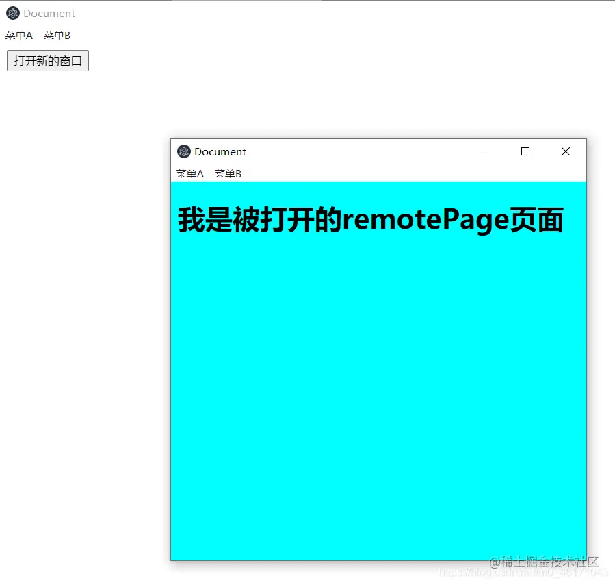The width and height of the screenshot is (615, 585).
Task: Open the 菜单A menu in the main window
Action: tap(18, 35)
